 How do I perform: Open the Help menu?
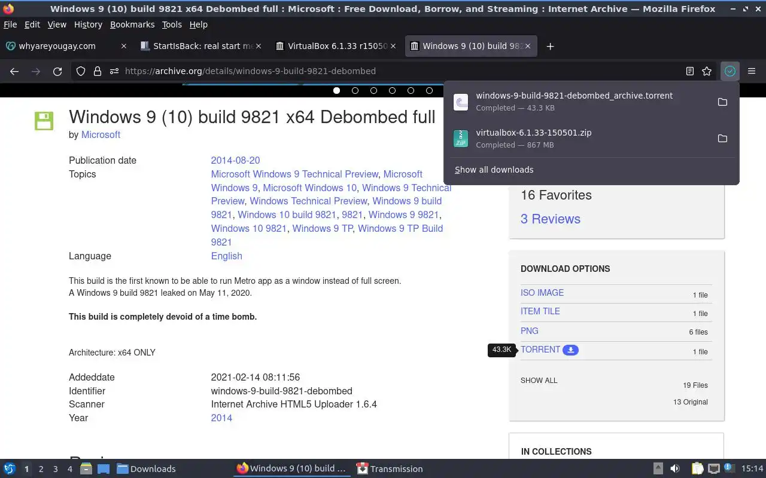[x=199, y=24]
